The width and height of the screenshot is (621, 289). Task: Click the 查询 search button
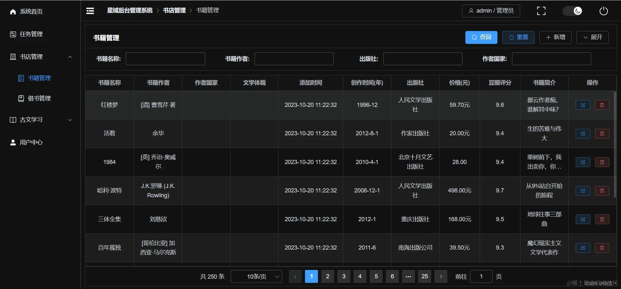coord(481,37)
